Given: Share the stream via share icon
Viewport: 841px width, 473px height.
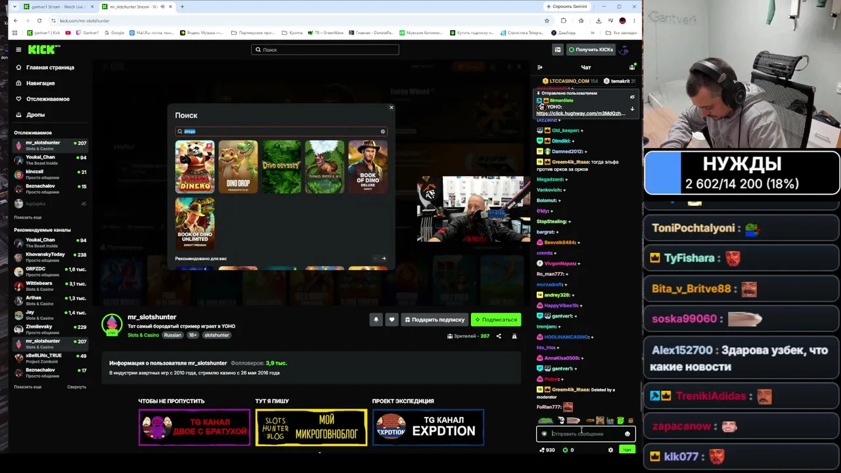Looking at the screenshot, I should [x=498, y=336].
